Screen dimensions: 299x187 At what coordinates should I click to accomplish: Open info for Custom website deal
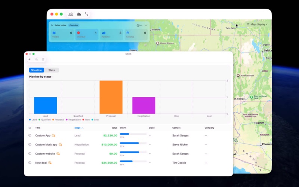30,154
